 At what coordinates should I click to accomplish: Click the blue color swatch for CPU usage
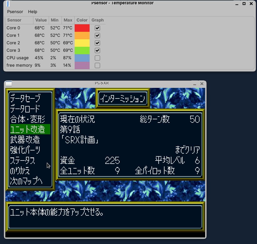[x=82, y=58]
